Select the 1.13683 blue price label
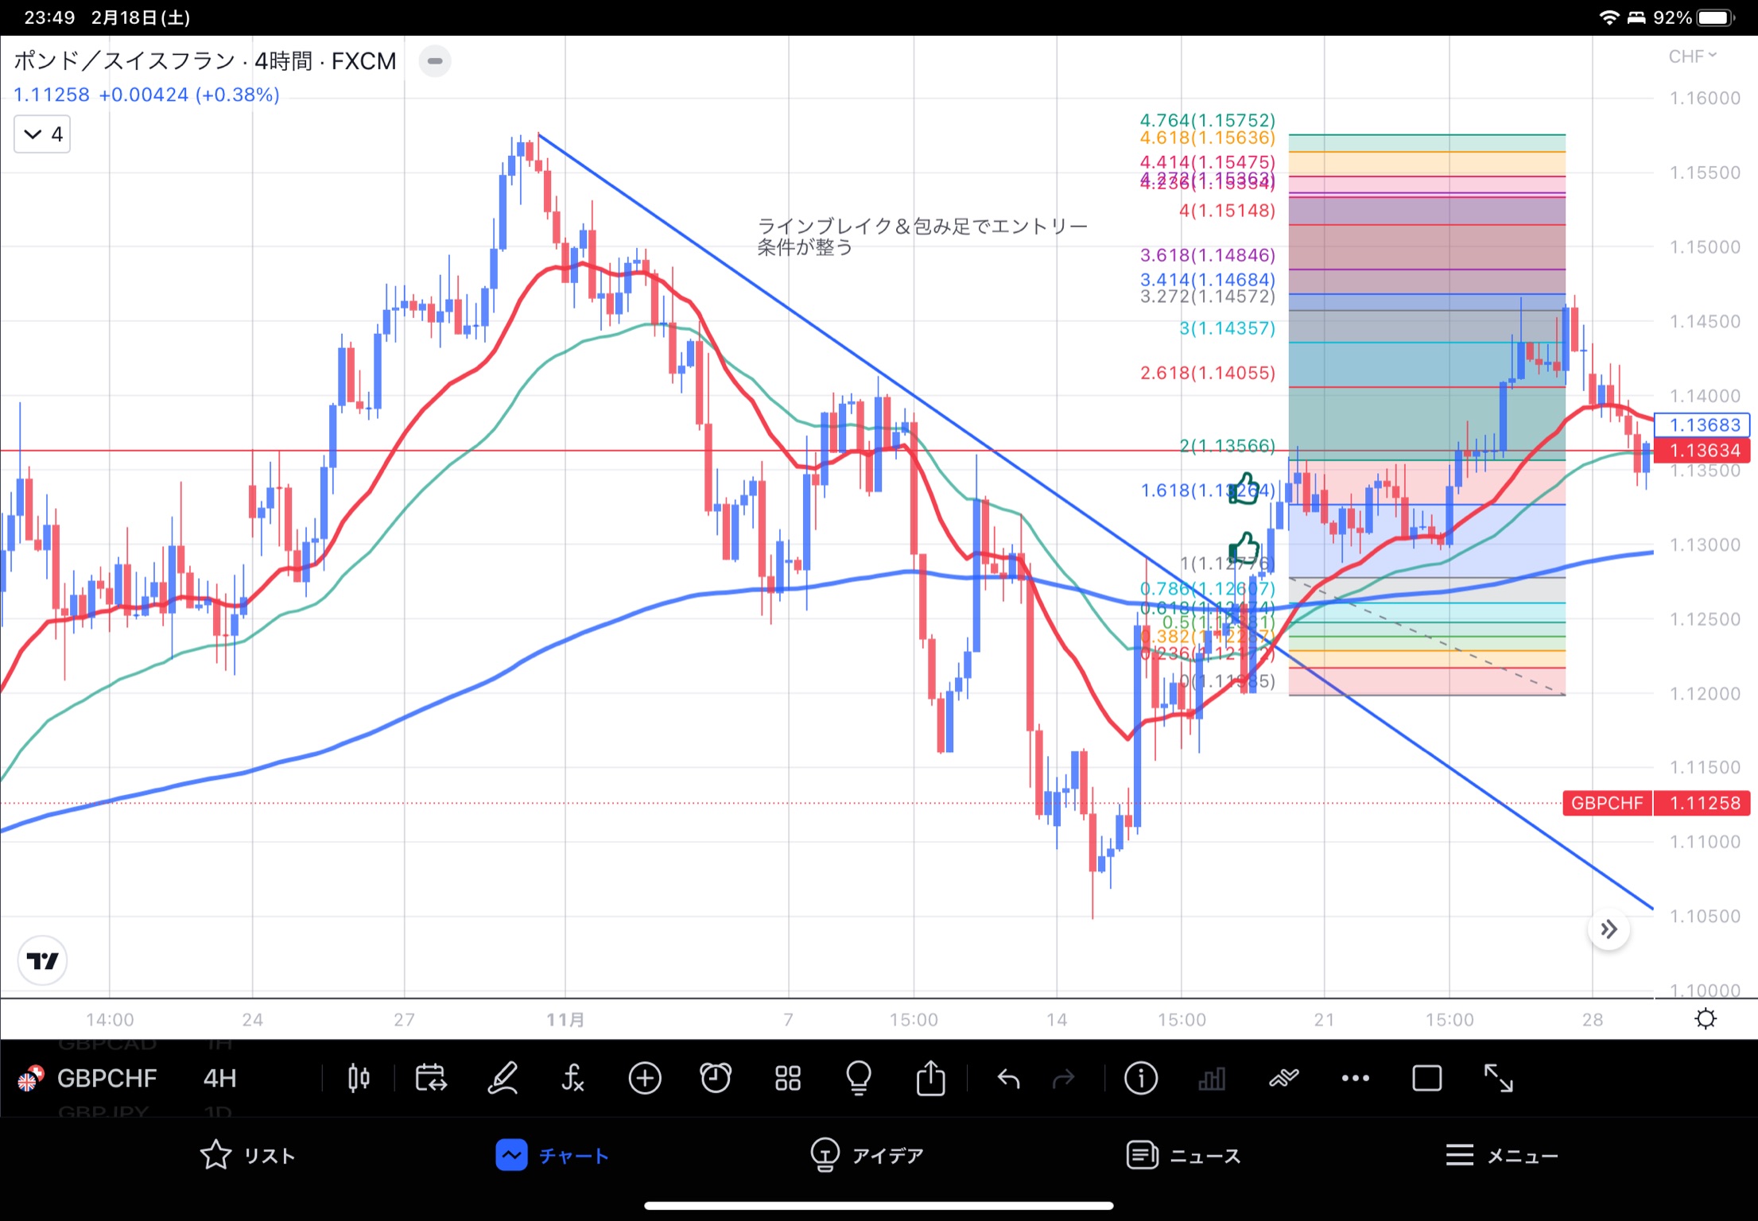The height and width of the screenshot is (1221, 1758). [x=1702, y=425]
